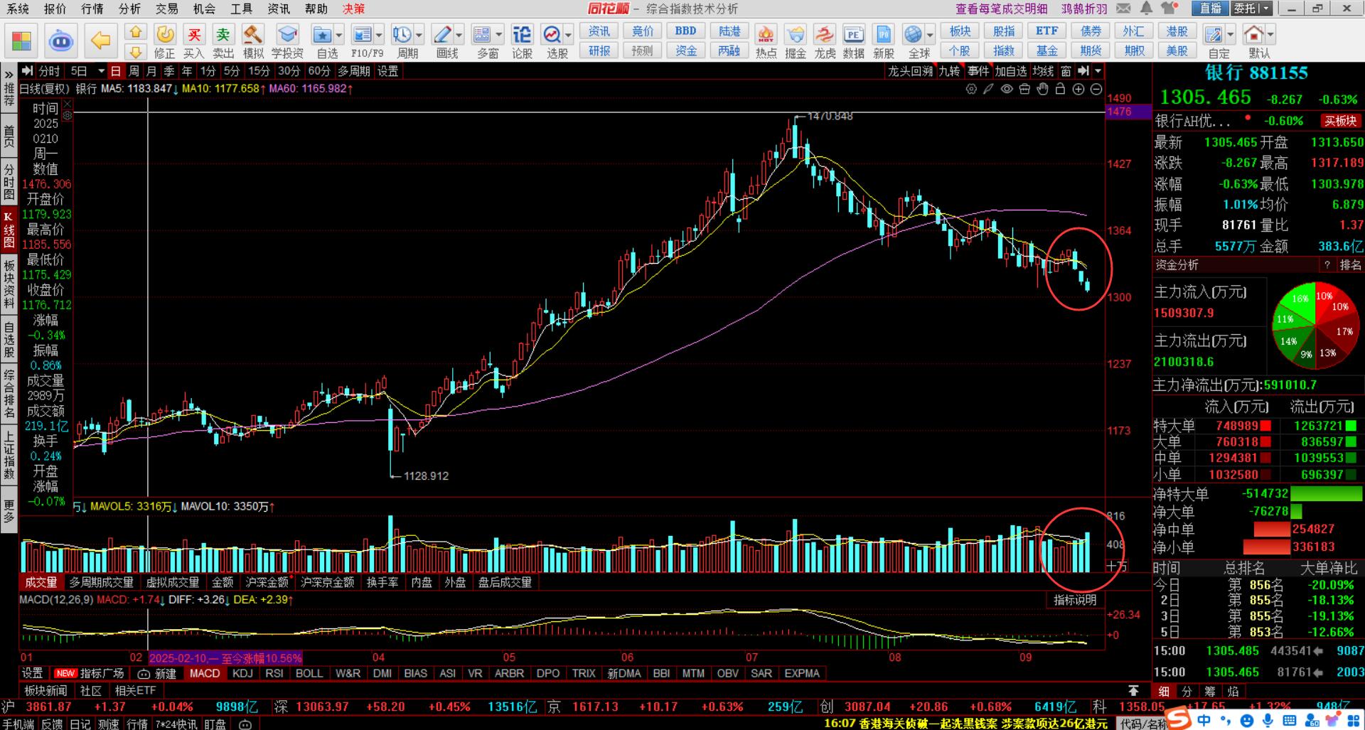Click the 论股 discussion icon
Screen dimensions: 1365x730
coord(522,36)
